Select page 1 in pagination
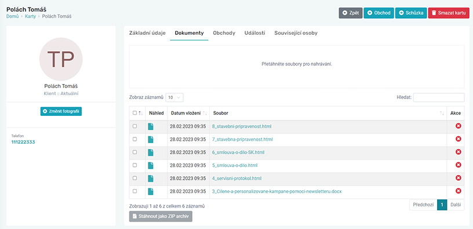Viewport: 473px width, 229px height. coord(442,205)
